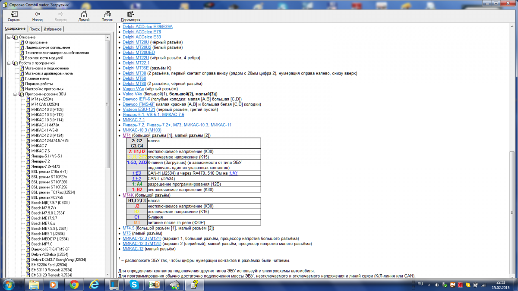Click the Вперед (Forward) arrow
Viewport: 518px width, 291px height.
tap(60, 16)
